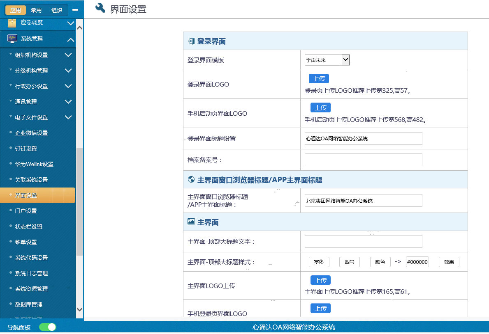Open 门户设置 menu item

(26, 211)
